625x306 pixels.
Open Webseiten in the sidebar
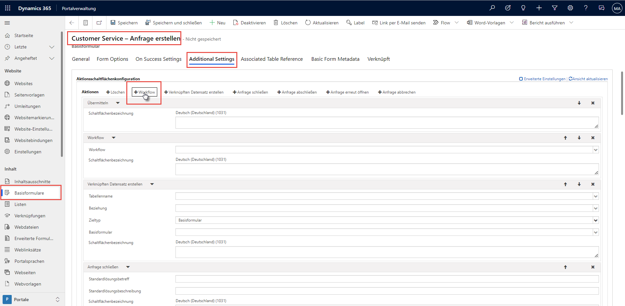click(25, 273)
